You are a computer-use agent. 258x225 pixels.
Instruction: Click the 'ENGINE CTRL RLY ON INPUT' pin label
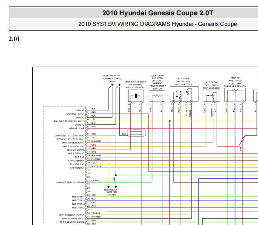(69, 121)
